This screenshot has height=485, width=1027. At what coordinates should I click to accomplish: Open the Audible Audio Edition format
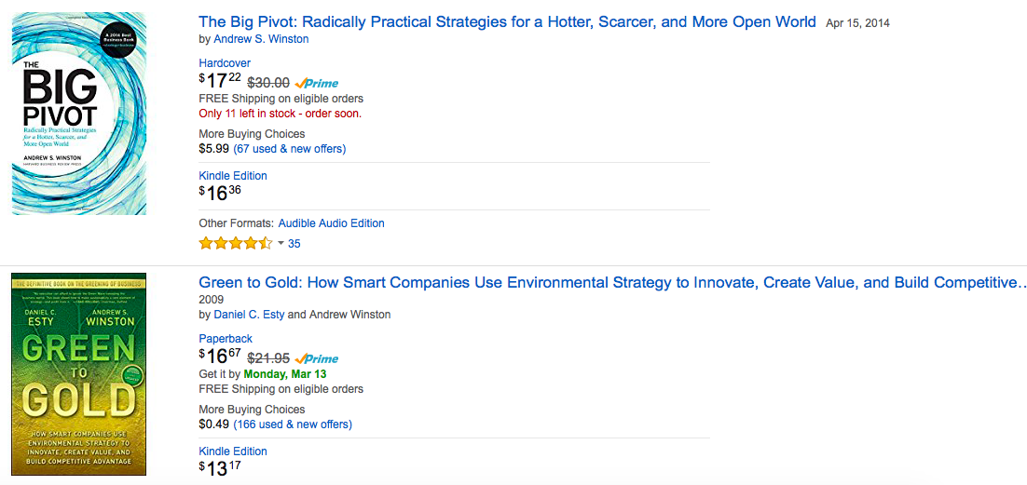[331, 223]
